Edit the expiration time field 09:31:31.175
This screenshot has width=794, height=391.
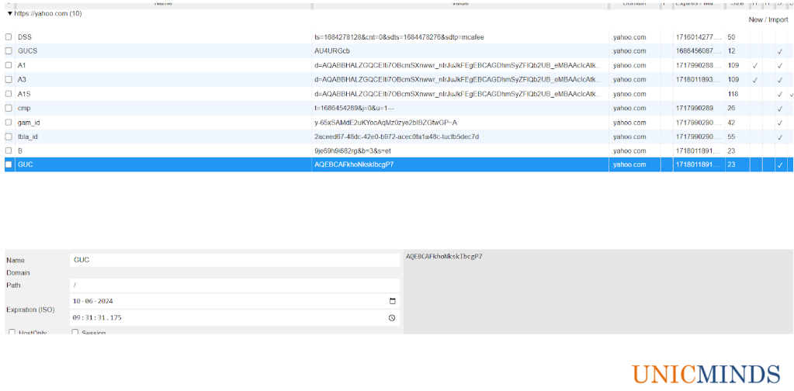(x=234, y=317)
